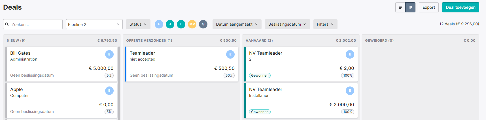Click the owner avatar on the Bill Gates deal
This screenshot has height=120, width=486.
[x=109, y=54]
